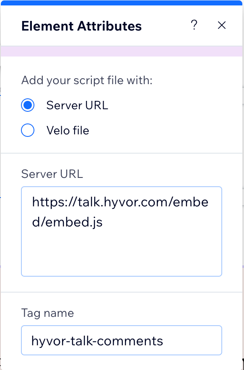The image size is (244, 370).
Task: Click the 'Server URL' field label
Action: (52, 174)
